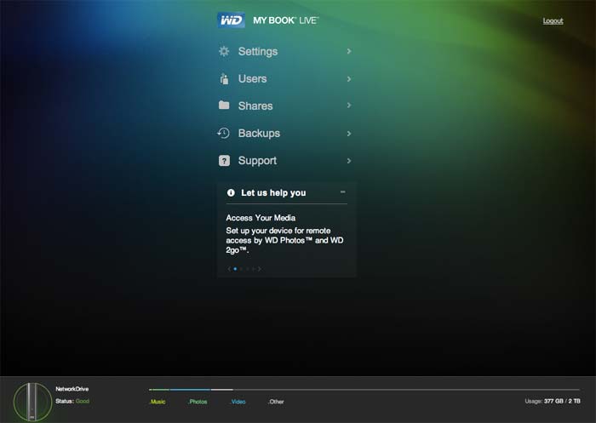Go to previous help tip arrow

[228, 269]
